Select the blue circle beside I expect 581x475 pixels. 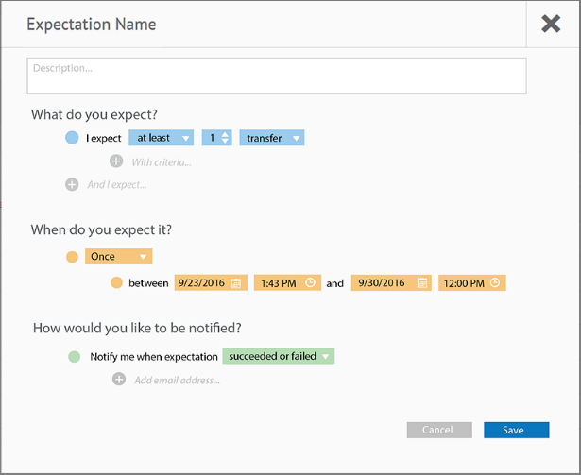tap(72, 138)
